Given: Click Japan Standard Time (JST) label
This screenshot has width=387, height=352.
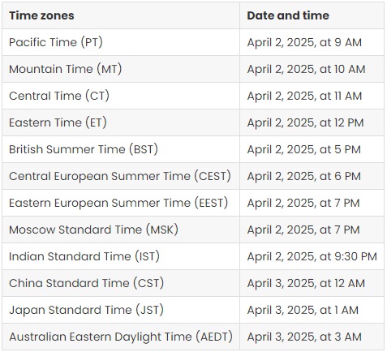Looking at the screenshot, I should 86,310.
